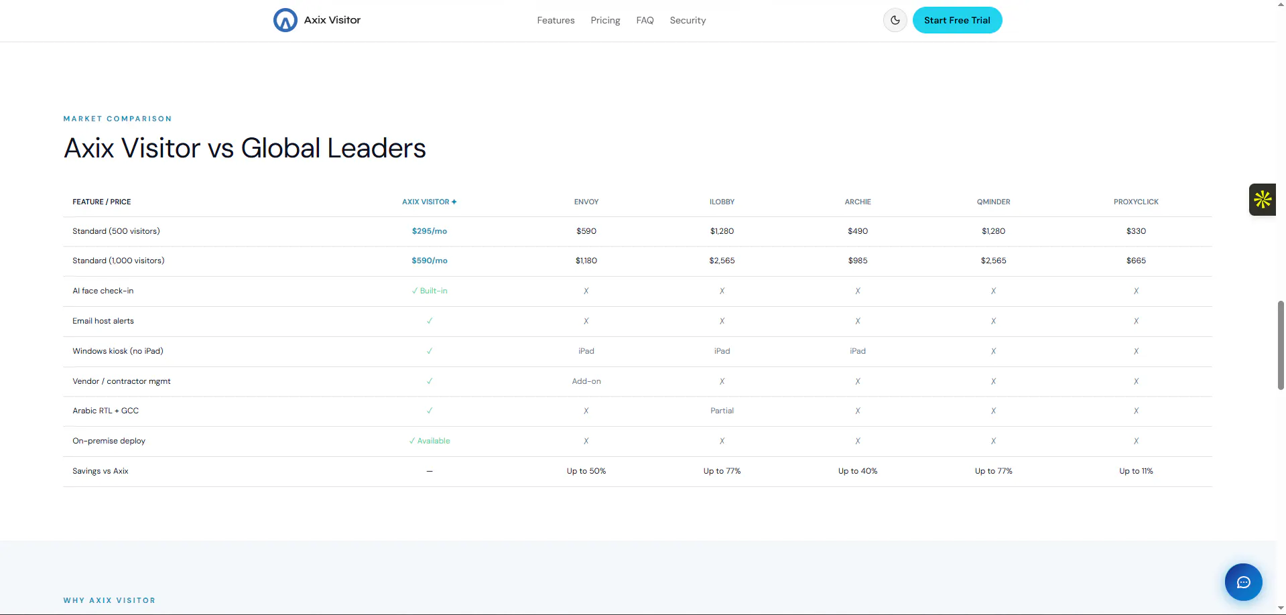Open the Security nav link
This screenshot has width=1286, height=615.
click(688, 20)
